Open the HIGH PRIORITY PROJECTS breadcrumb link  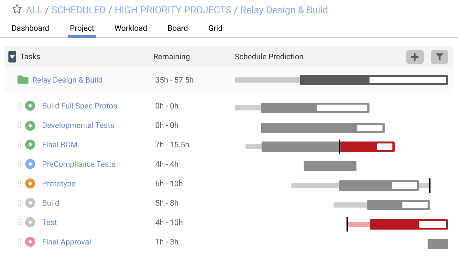coord(173,10)
